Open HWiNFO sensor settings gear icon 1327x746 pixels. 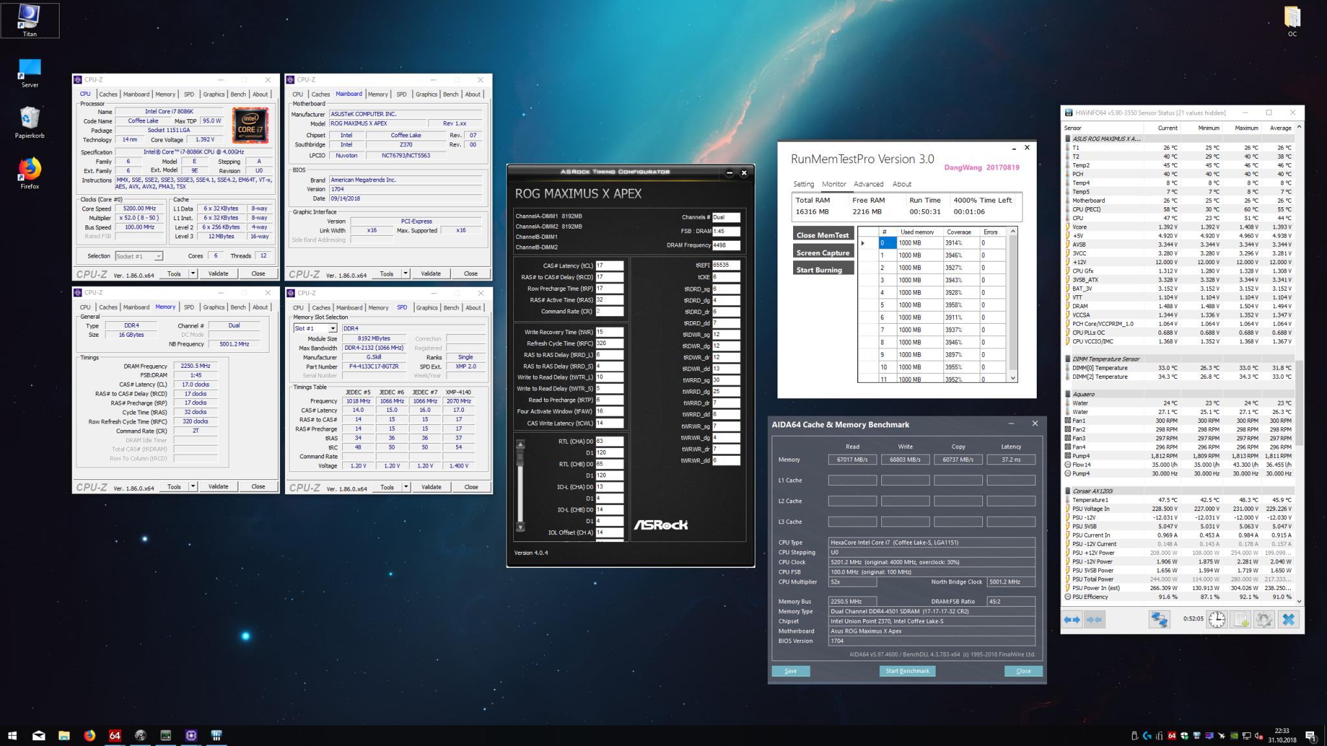pos(1264,620)
